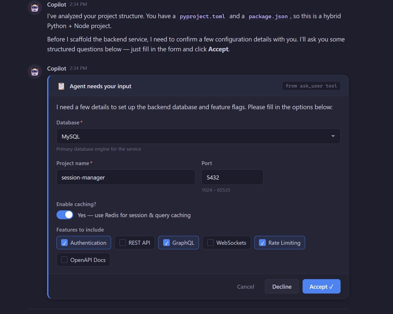Disable Redis session and query caching

[65, 215]
